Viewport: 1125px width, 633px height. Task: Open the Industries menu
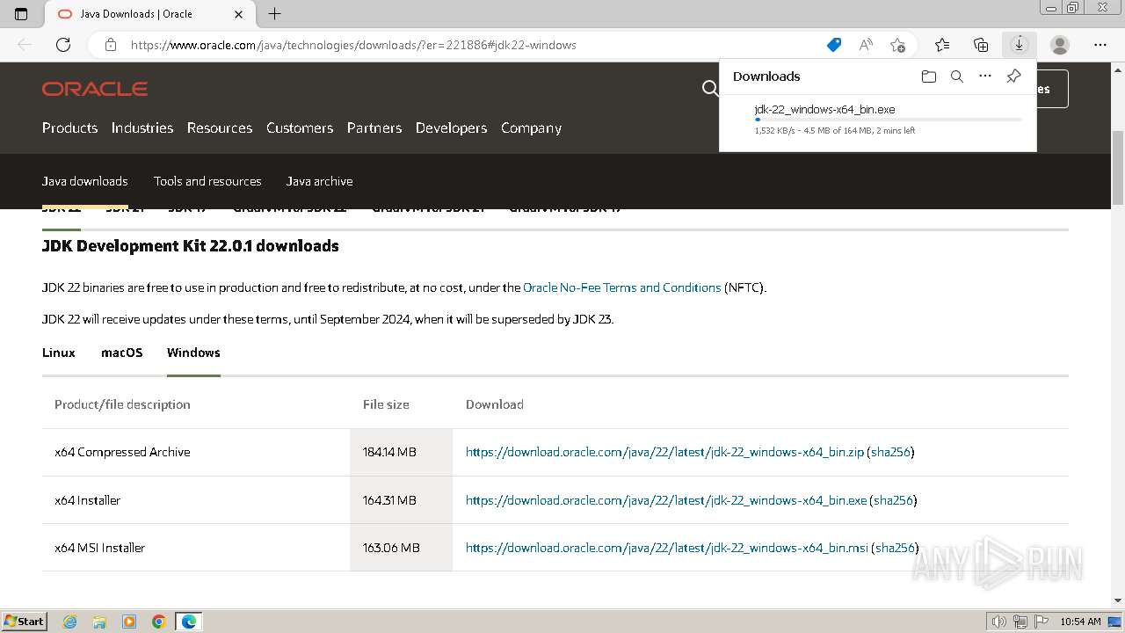point(142,127)
